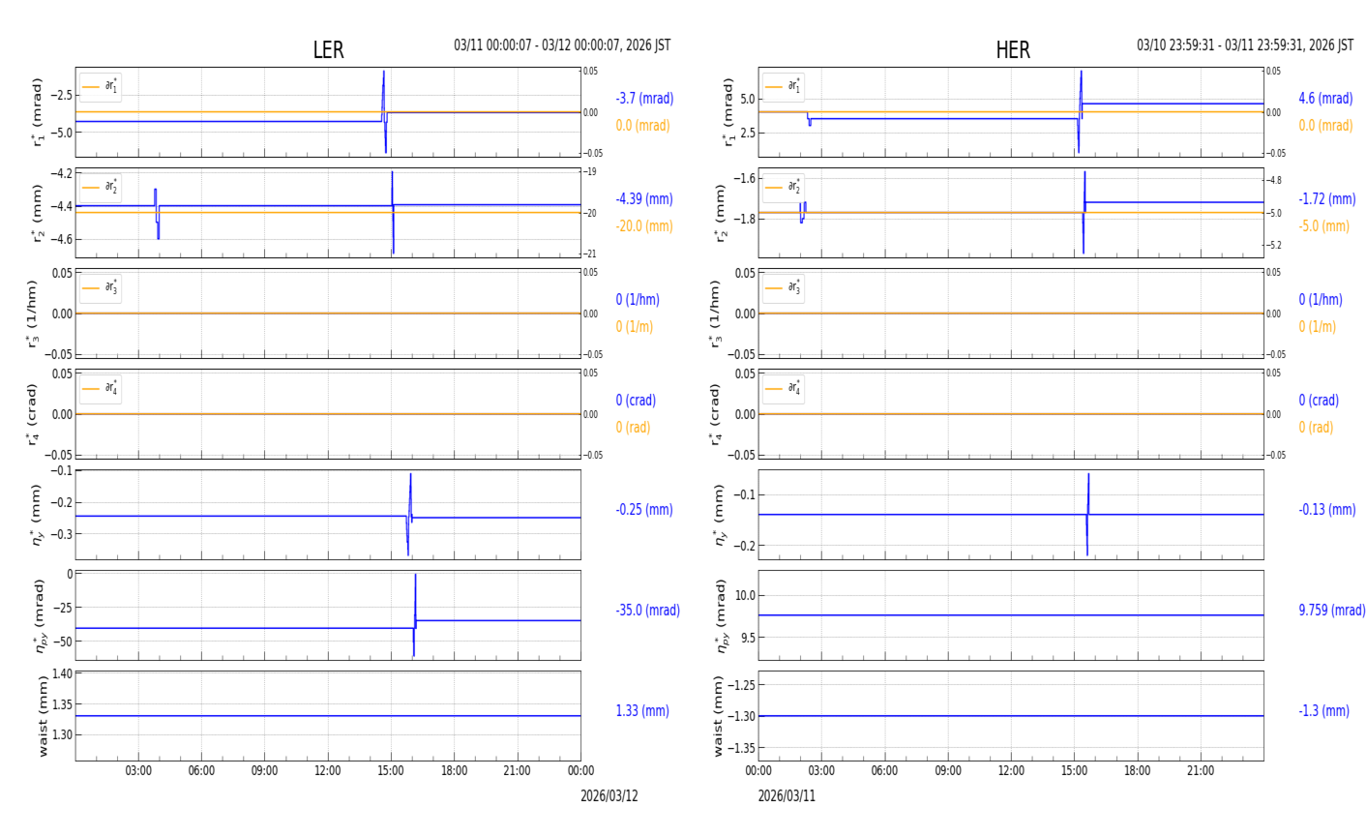This screenshot has width=1366, height=836.
Task: Click the ∂r4* legend in the HER plot
Action: [x=784, y=389]
